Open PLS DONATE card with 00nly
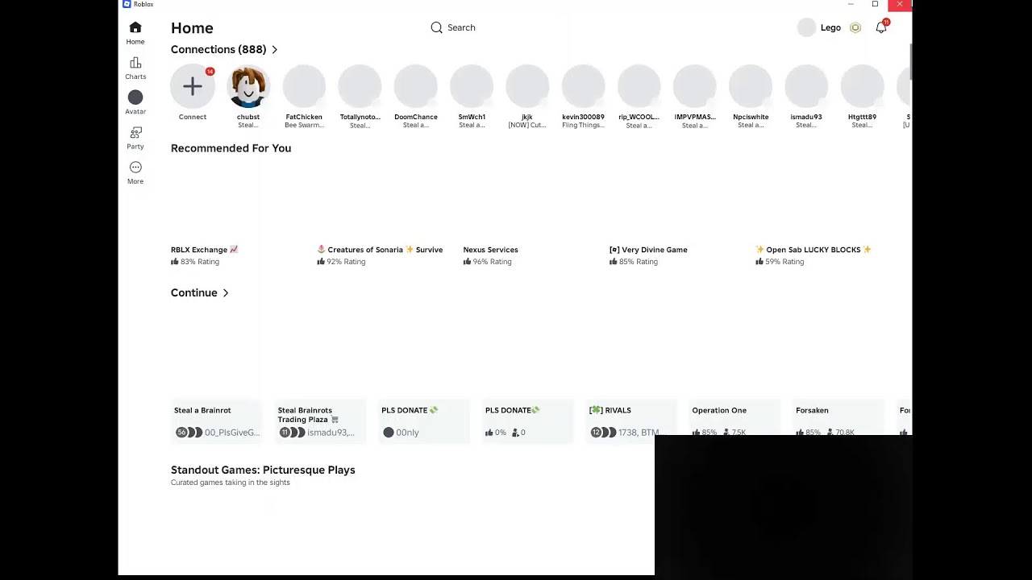 point(424,421)
